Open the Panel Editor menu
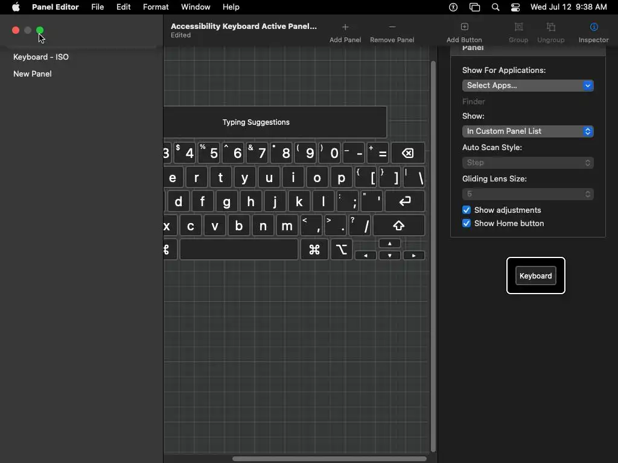618x463 pixels. click(x=55, y=7)
